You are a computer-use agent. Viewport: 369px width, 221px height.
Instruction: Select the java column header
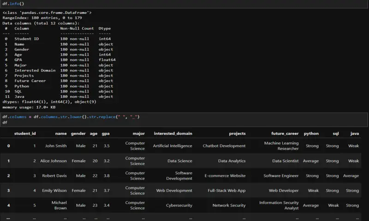coord(355,134)
